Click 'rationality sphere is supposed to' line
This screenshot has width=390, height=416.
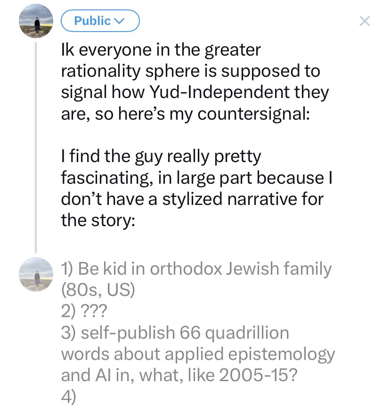[x=190, y=71]
